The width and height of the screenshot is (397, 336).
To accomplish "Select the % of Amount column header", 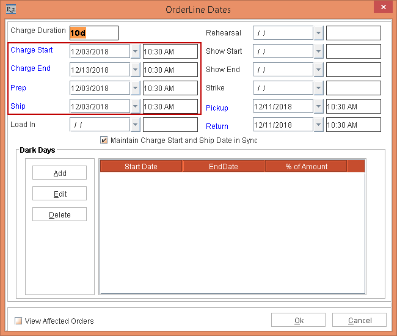I will (306, 166).
